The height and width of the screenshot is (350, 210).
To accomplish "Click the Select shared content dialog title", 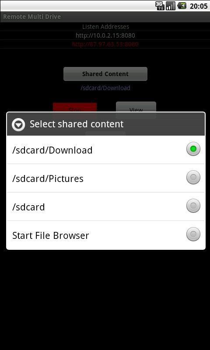I will click(77, 124).
